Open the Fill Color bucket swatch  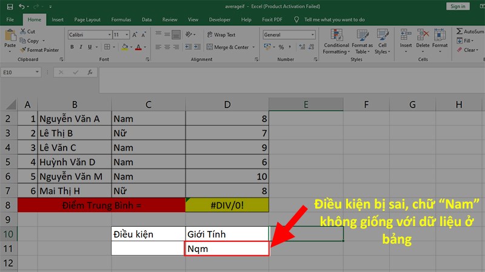125,47
